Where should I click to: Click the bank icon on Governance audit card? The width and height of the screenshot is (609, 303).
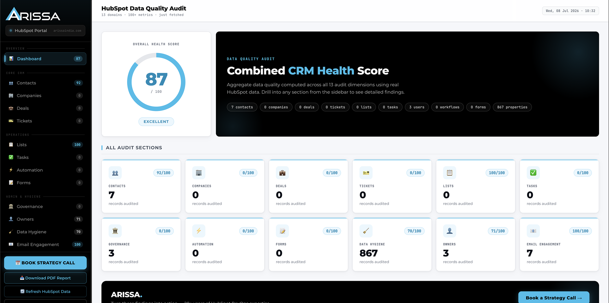point(115,231)
